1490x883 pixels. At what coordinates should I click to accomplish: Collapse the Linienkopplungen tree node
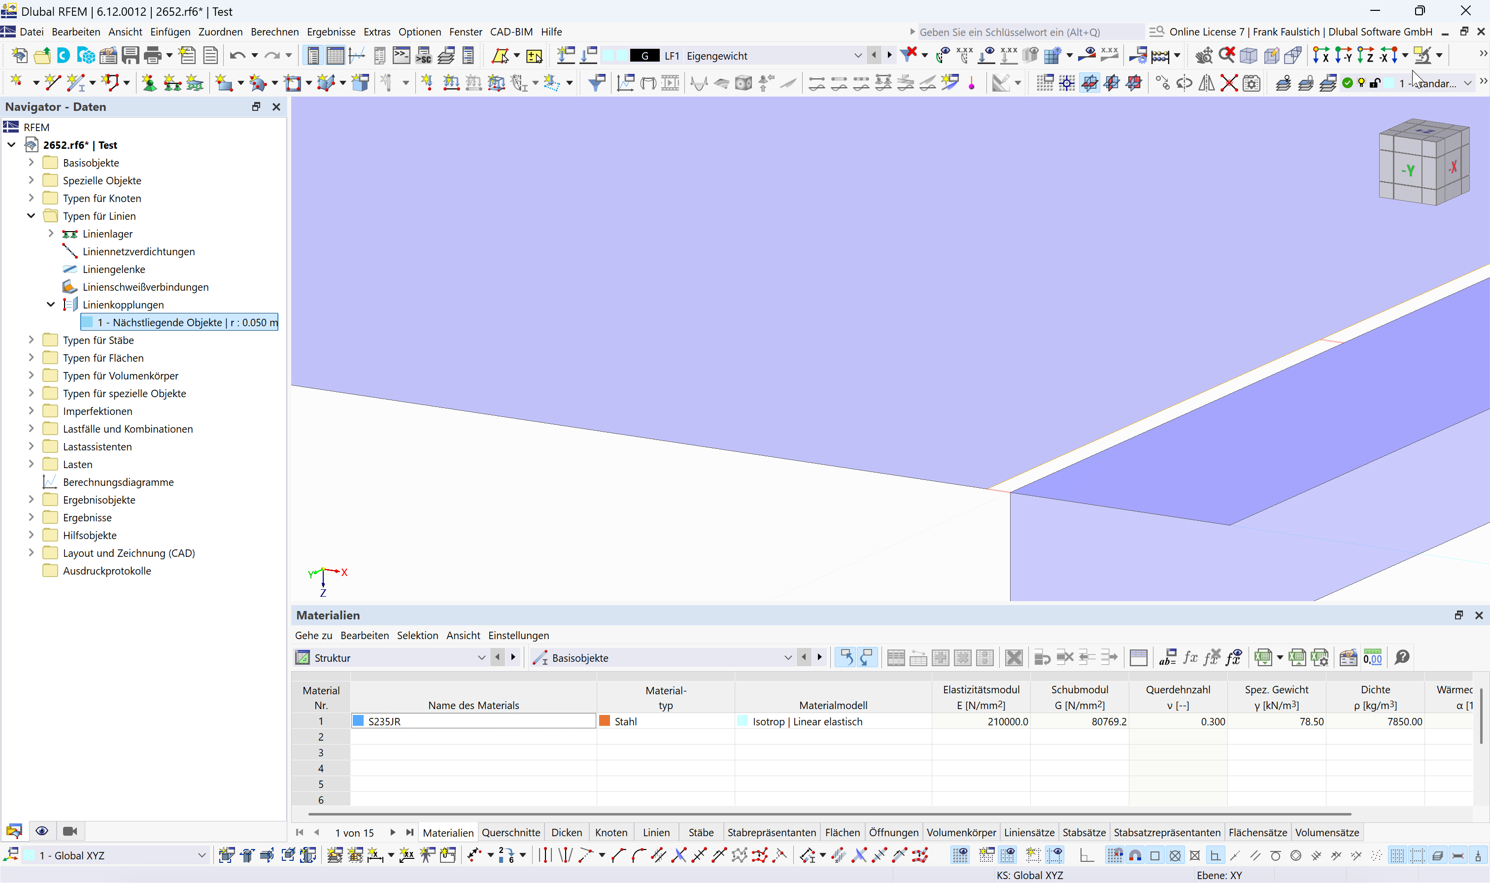click(51, 305)
